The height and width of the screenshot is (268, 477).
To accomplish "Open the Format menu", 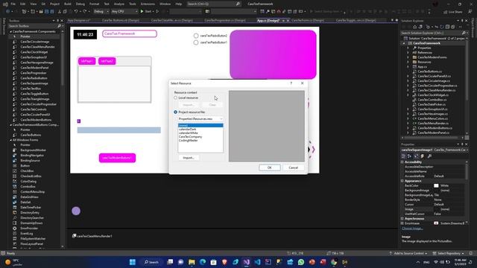I will (95, 4).
